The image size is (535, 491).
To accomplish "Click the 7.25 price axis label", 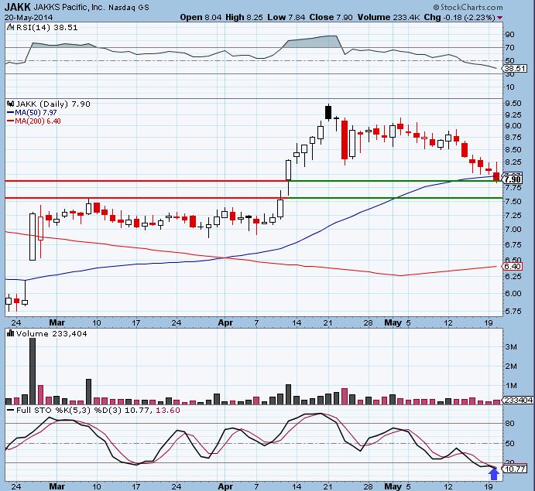I will pos(513,216).
